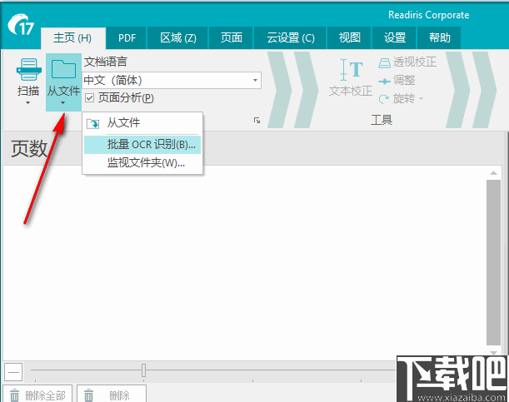Viewport: 509px width, 402px height.
Task: Select Watch Folder (监视文件夹) menu item
Action: pos(142,163)
